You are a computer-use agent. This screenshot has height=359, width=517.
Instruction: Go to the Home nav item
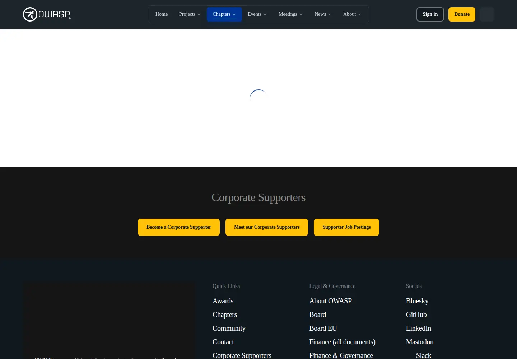click(162, 14)
